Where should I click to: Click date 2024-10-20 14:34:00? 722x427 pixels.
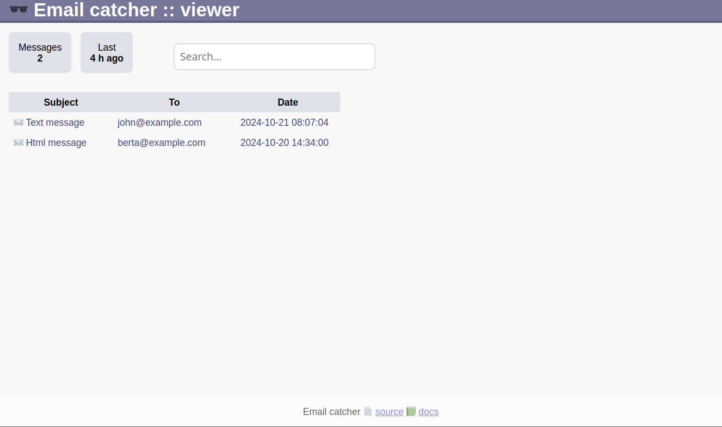pyautogui.click(x=285, y=143)
